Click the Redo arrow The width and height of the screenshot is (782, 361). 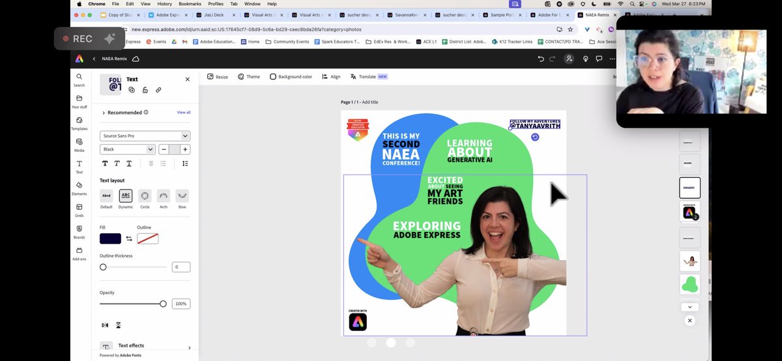tap(553, 59)
